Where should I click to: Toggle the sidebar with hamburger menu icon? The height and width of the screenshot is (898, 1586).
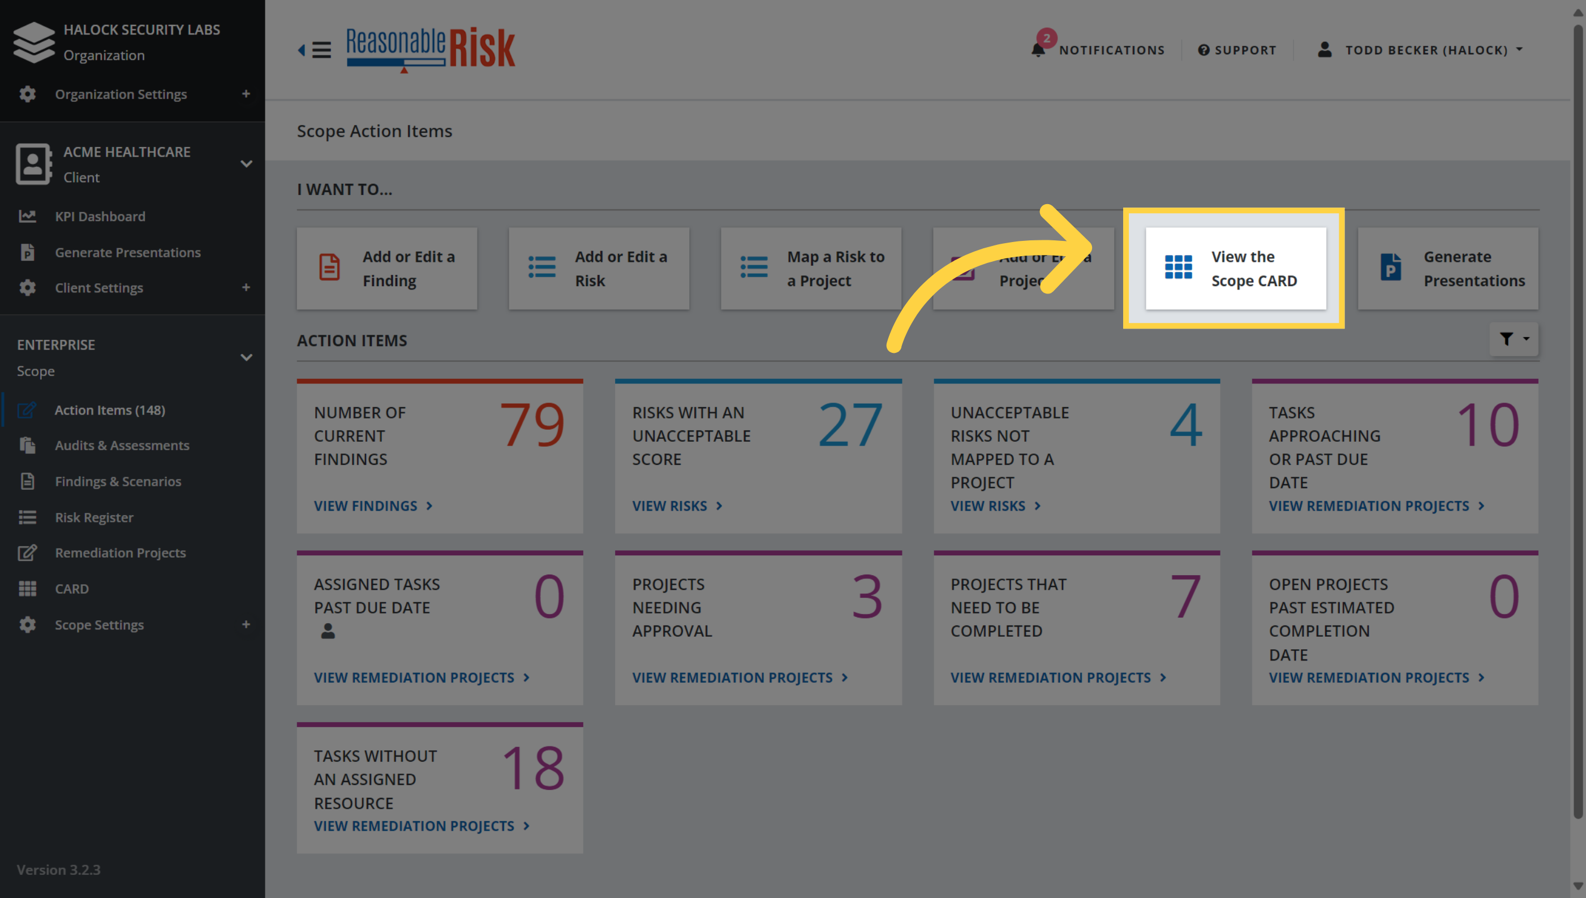[321, 49]
